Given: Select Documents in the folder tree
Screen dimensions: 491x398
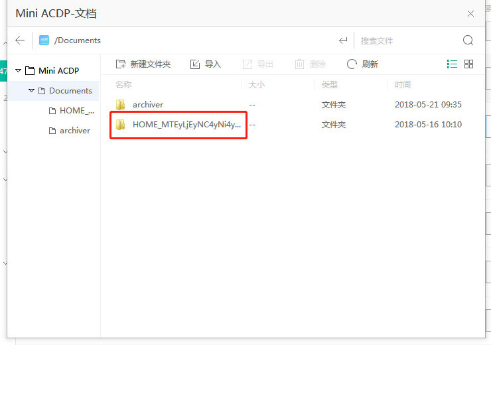Looking at the screenshot, I should (x=70, y=91).
